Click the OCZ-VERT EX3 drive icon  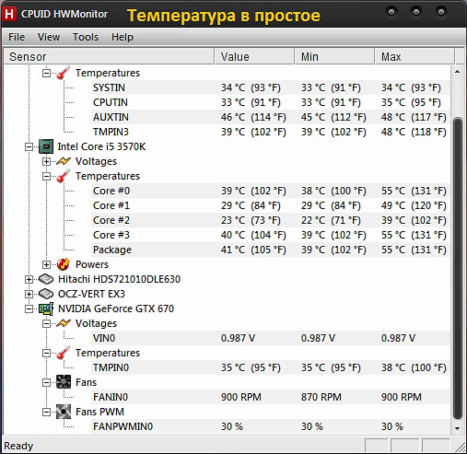coord(46,294)
